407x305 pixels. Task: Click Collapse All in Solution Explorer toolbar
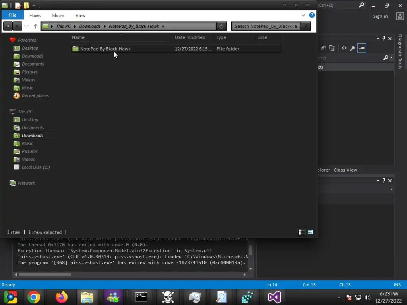pyautogui.click(x=324, y=48)
